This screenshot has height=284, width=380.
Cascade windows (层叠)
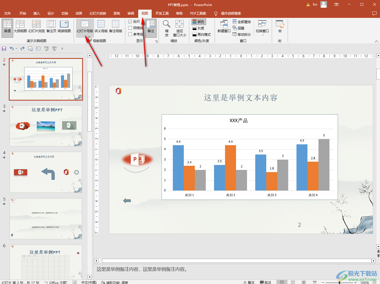(x=238, y=28)
